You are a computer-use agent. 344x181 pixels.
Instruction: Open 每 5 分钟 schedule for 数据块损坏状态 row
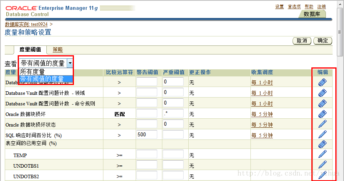pyautogui.click(x=262, y=125)
